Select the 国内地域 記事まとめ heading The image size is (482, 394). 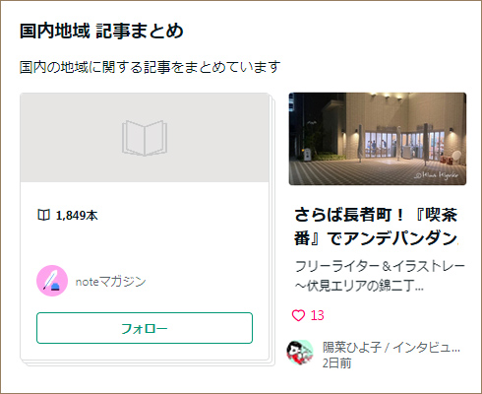click(x=101, y=31)
